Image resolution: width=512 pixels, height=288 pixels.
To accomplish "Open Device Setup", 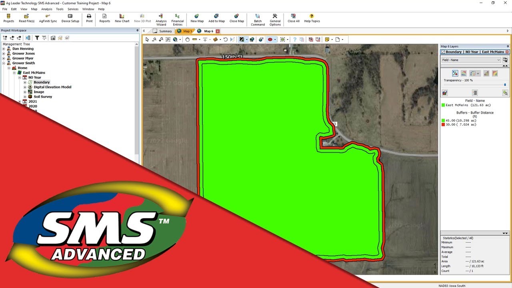I will tap(70, 18).
